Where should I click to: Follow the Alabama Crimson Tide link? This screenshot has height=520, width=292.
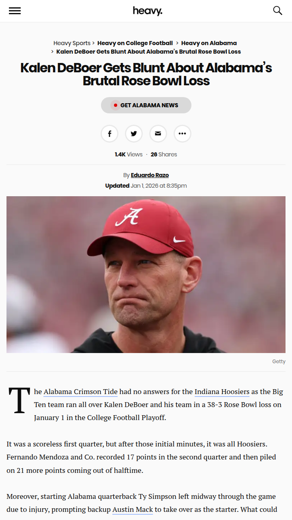click(x=80, y=392)
